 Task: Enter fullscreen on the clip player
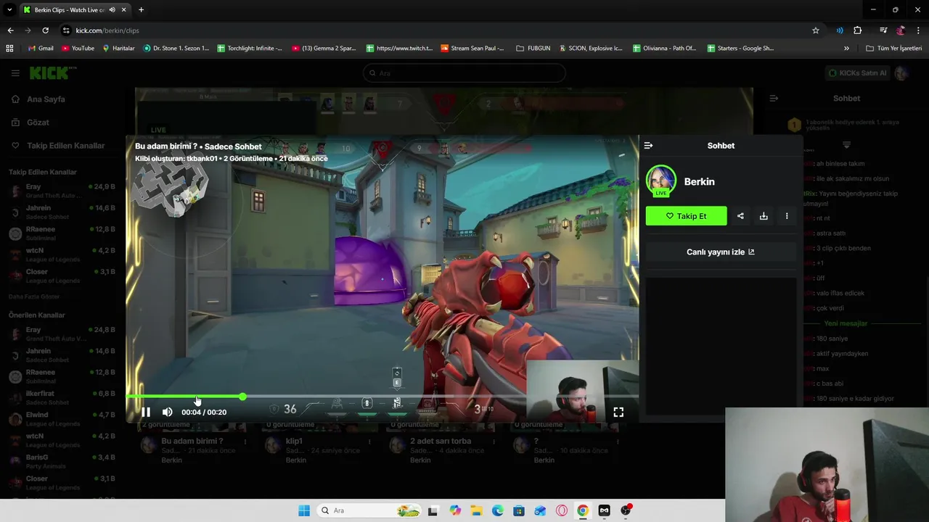click(618, 412)
